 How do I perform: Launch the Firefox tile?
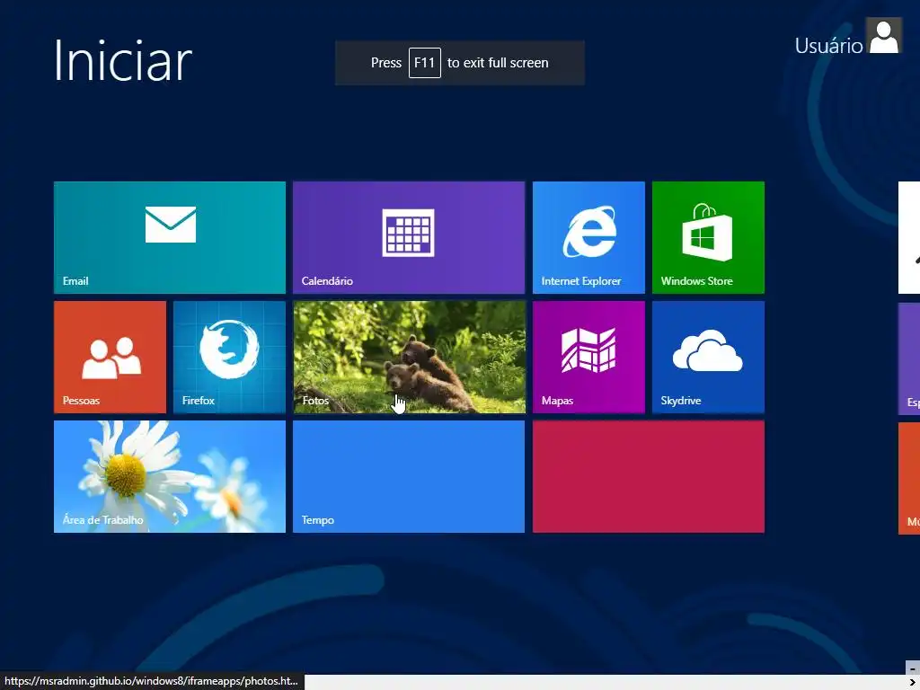point(229,358)
